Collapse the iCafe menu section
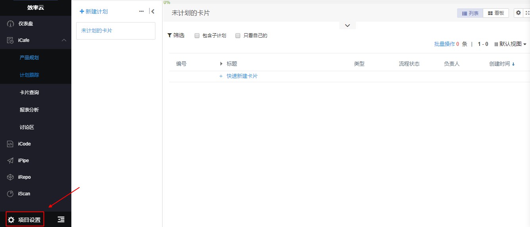 [x=64, y=40]
